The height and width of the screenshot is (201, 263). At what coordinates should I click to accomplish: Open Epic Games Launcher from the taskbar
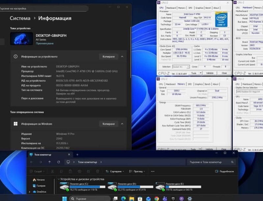point(173,199)
